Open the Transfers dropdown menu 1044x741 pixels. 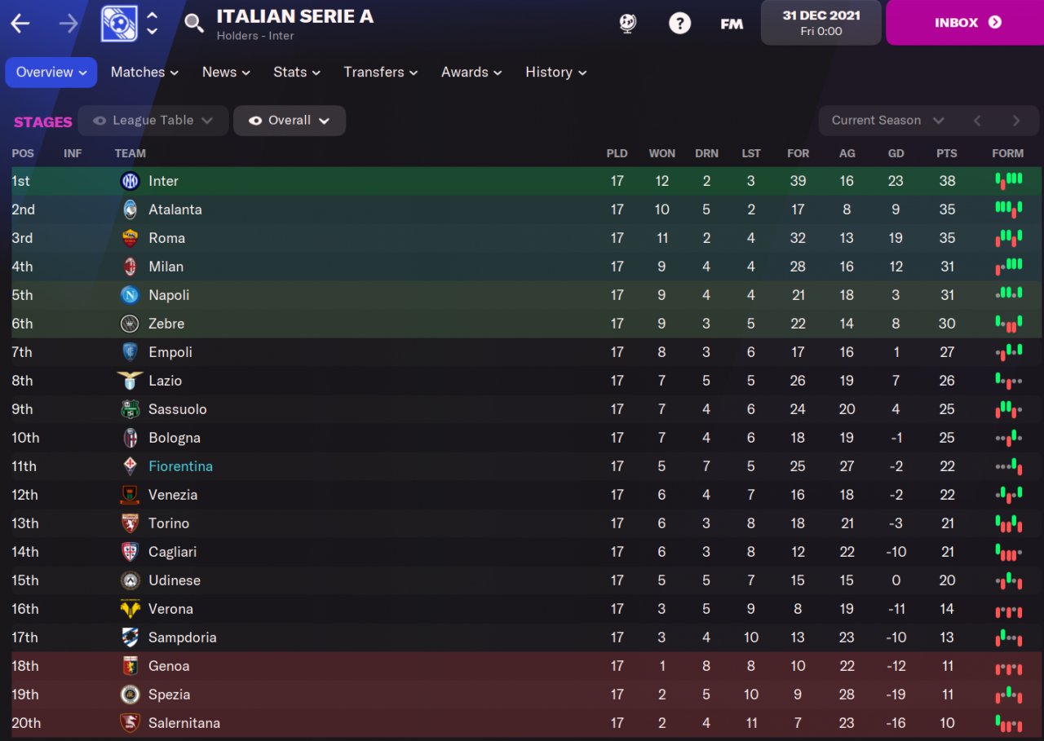tap(380, 72)
